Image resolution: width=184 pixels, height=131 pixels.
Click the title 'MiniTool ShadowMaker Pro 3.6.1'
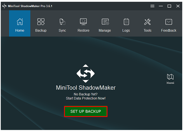30,6
